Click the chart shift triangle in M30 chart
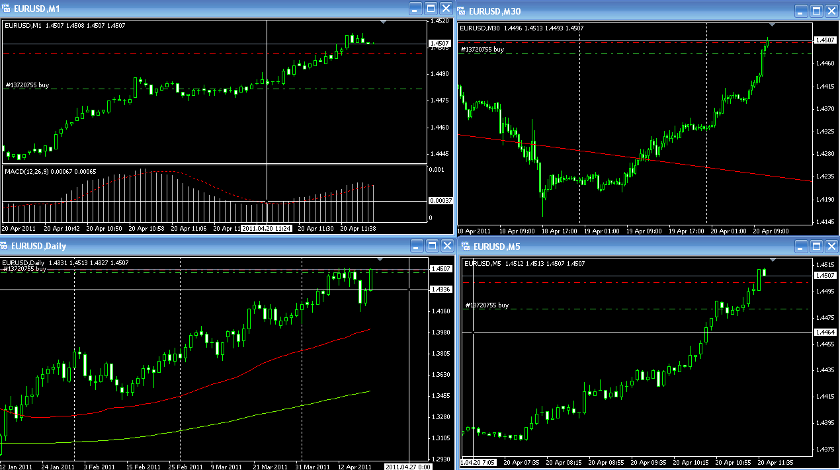This screenshot has height=470, width=840. (771, 24)
